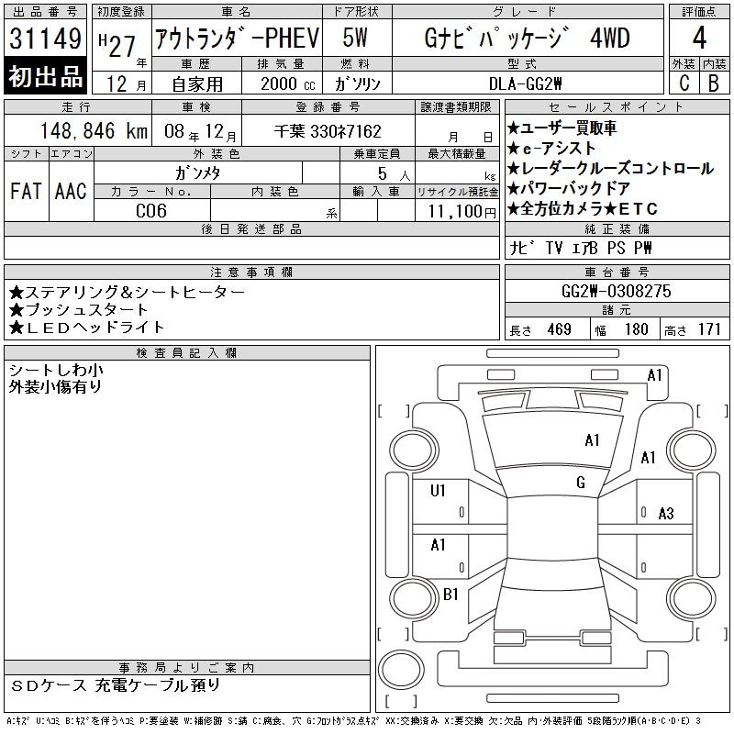Click the 初出品 black badge
Screen dimensions: 734x734
pos(46,77)
